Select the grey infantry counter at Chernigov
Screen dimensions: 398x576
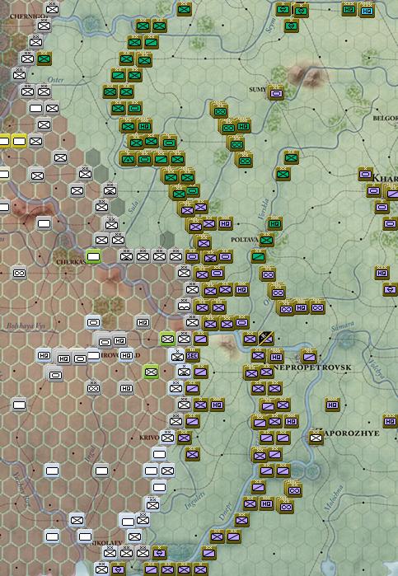52,9
